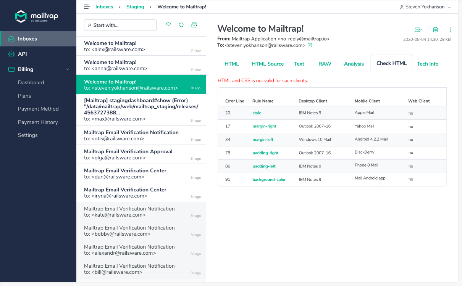Delete the email with the trash icon

click(x=435, y=30)
